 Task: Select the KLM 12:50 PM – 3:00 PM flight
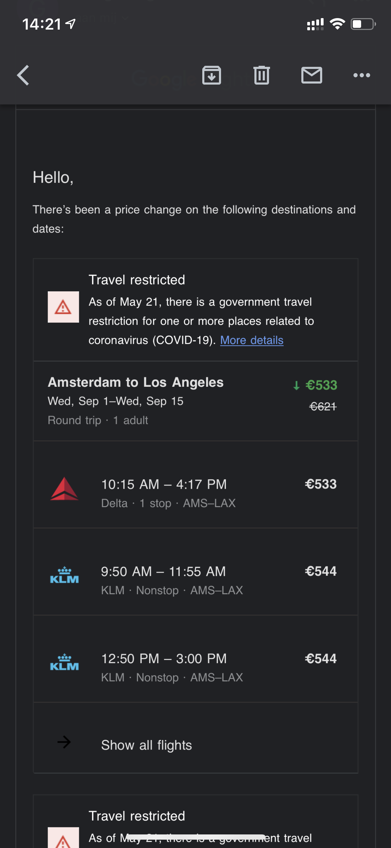[164, 659]
